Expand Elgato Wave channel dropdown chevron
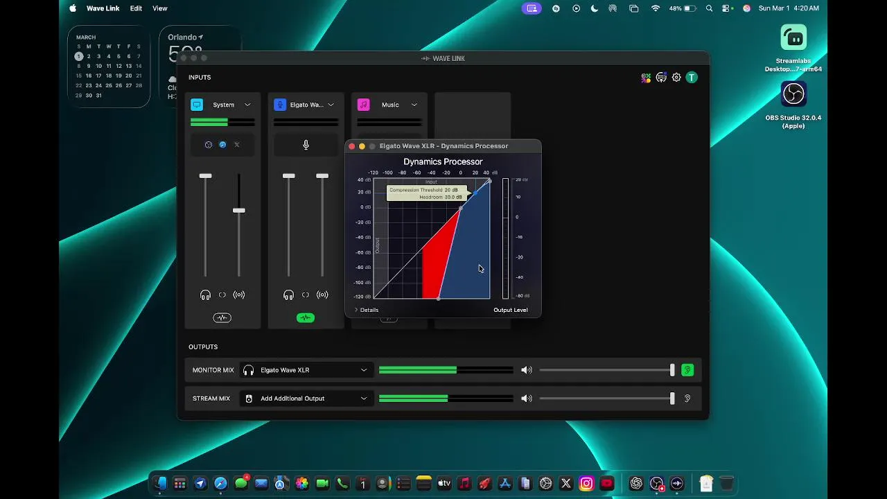 [331, 105]
